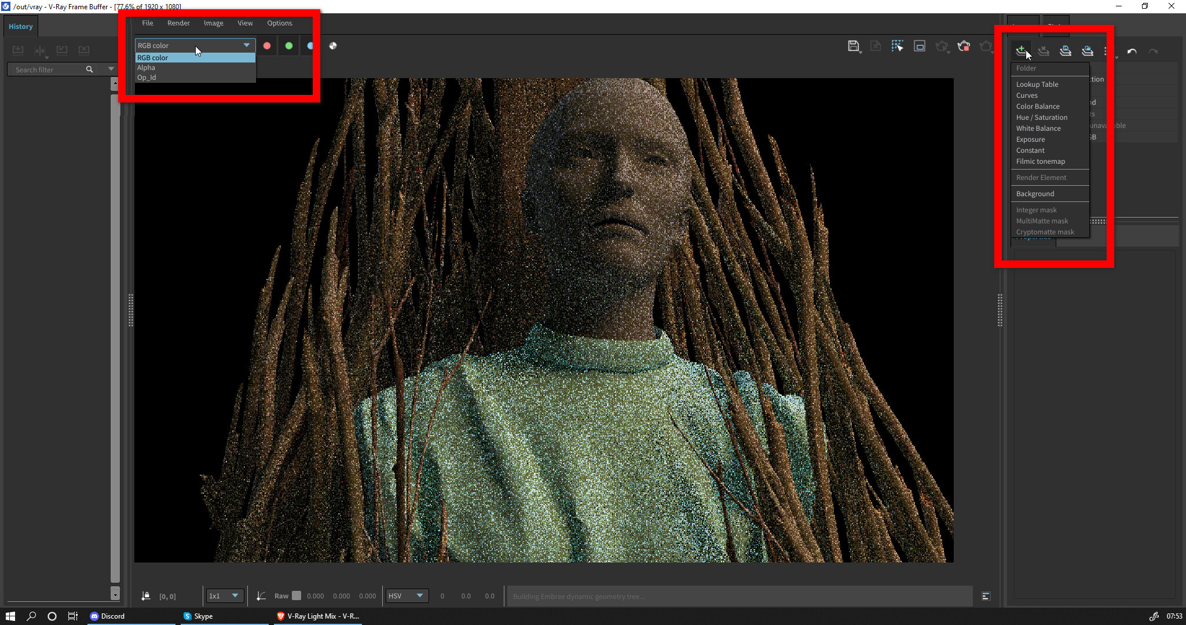Click the history Save to history icon
This screenshot has width=1186, height=625.
tap(18, 50)
